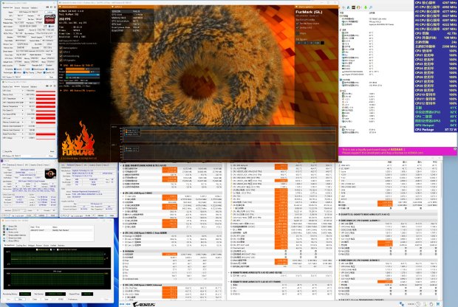Open the hamburger menu icon in top GPU-Z window

pyautogui.click(x=55, y=7)
